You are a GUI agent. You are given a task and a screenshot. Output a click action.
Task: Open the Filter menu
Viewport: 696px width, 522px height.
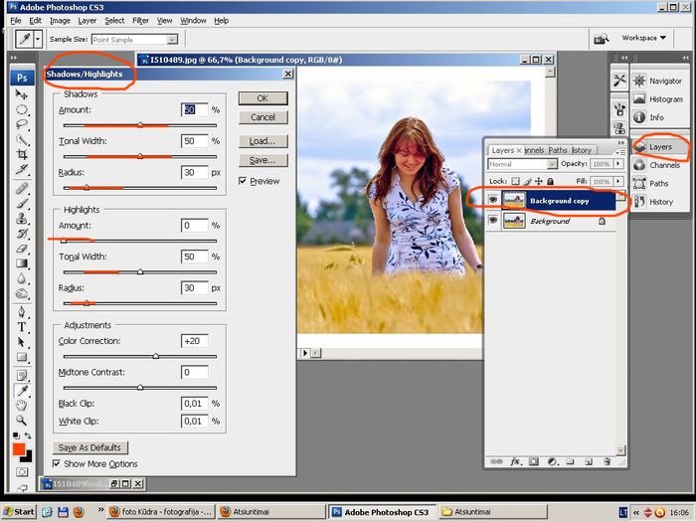tap(140, 20)
